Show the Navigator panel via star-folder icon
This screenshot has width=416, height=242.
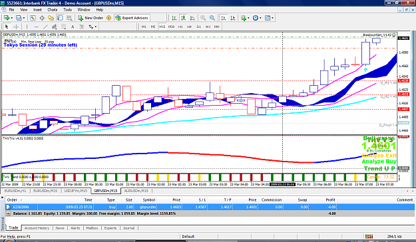(x=51, y=18)
